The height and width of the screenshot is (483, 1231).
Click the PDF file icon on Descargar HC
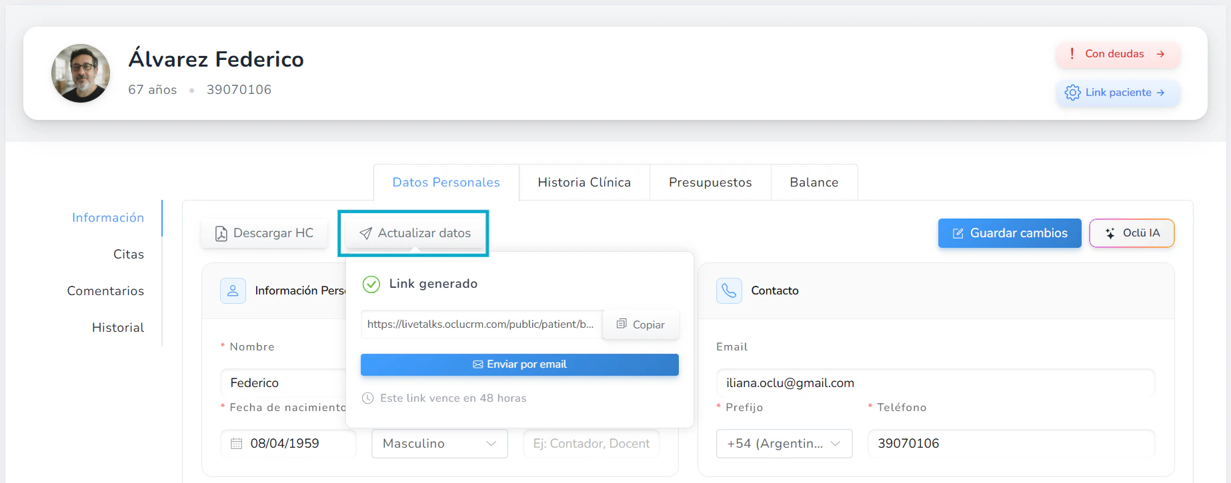[x=221, y=234]
